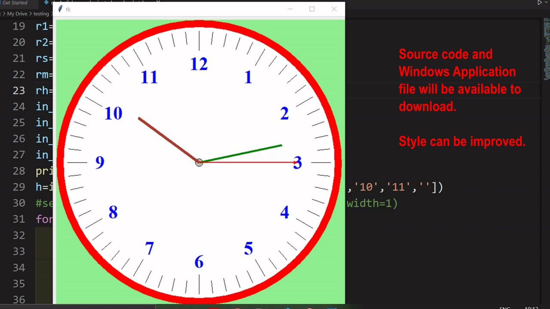Viewport: 550px width, 309px height.
Task: Click the minimap in the editor's right edge
Action: coord(547,49)
